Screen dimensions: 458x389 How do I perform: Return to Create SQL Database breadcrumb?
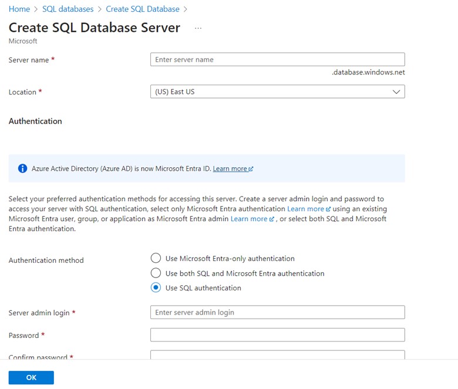tap(143, 9)
